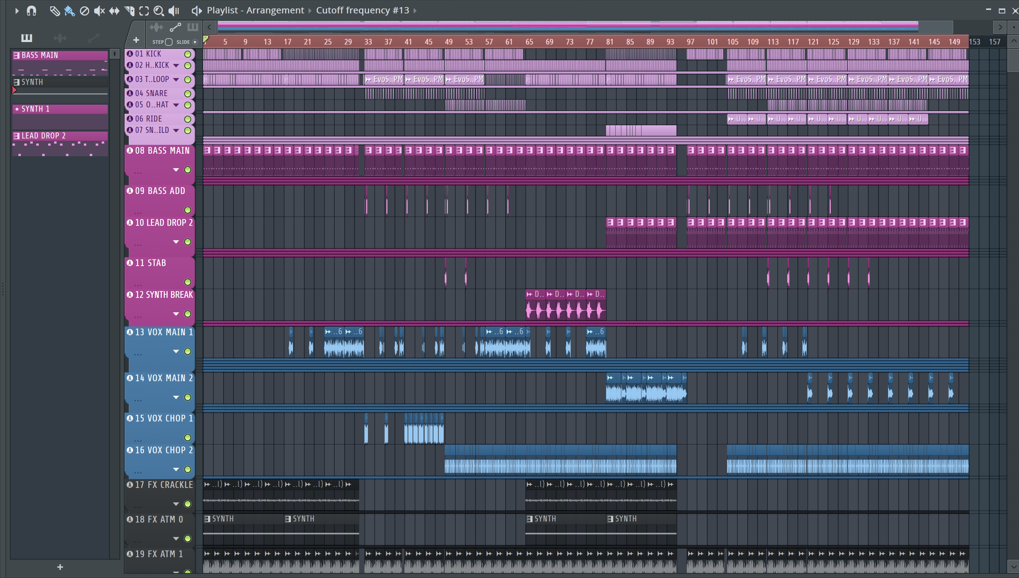The image size is (1019, 578).
Task: Mute the 01 KICK track
Action: [x=188, y=54]
